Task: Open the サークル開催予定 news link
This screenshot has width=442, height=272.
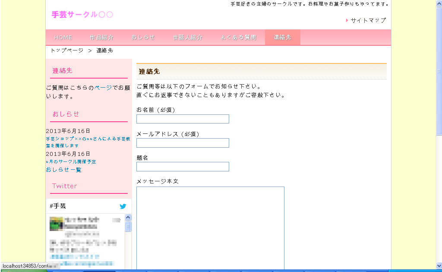Action: click(x=71, y=161)
